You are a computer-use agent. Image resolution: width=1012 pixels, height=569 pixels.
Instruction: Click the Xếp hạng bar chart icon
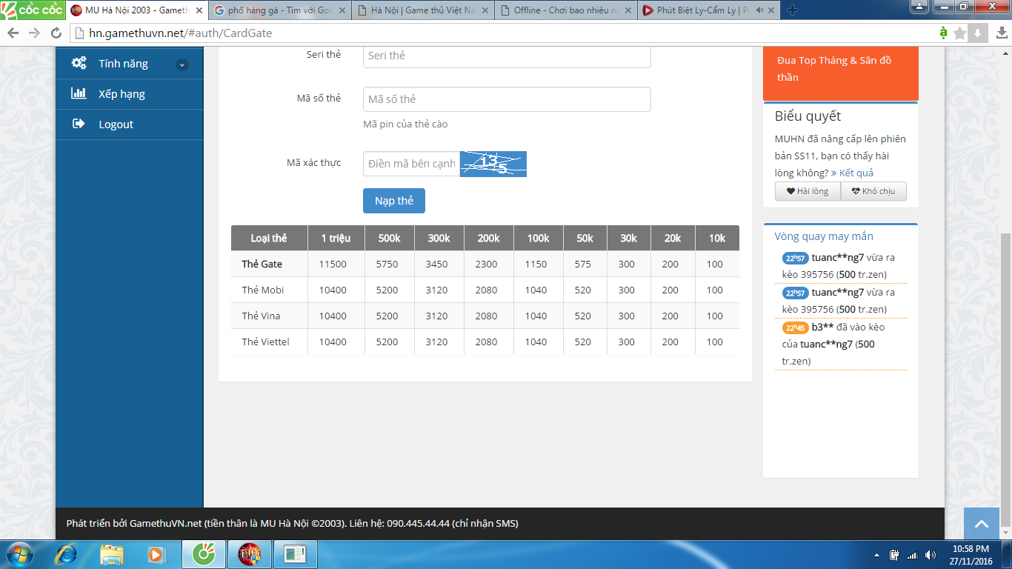click(x=79, y=93)
